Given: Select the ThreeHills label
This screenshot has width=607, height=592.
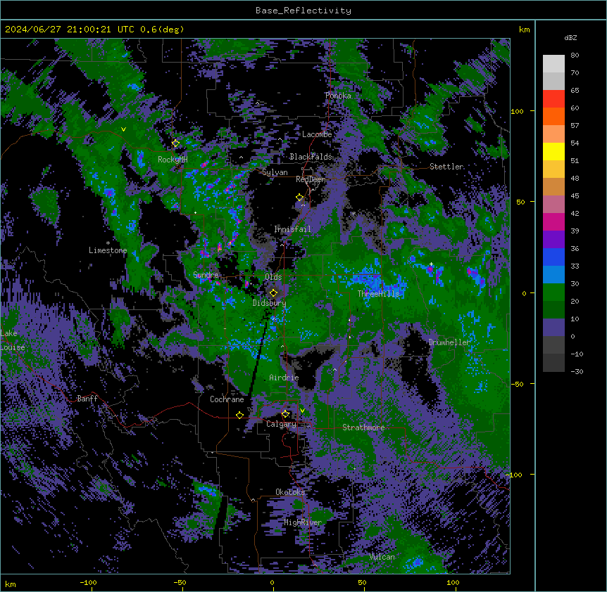Looking at the screenshot, I should point(378,294).
